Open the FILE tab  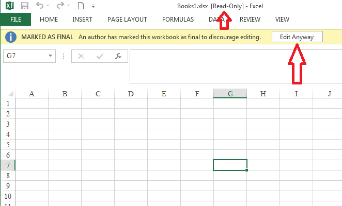pyautogui.click(x=15, y=20)
